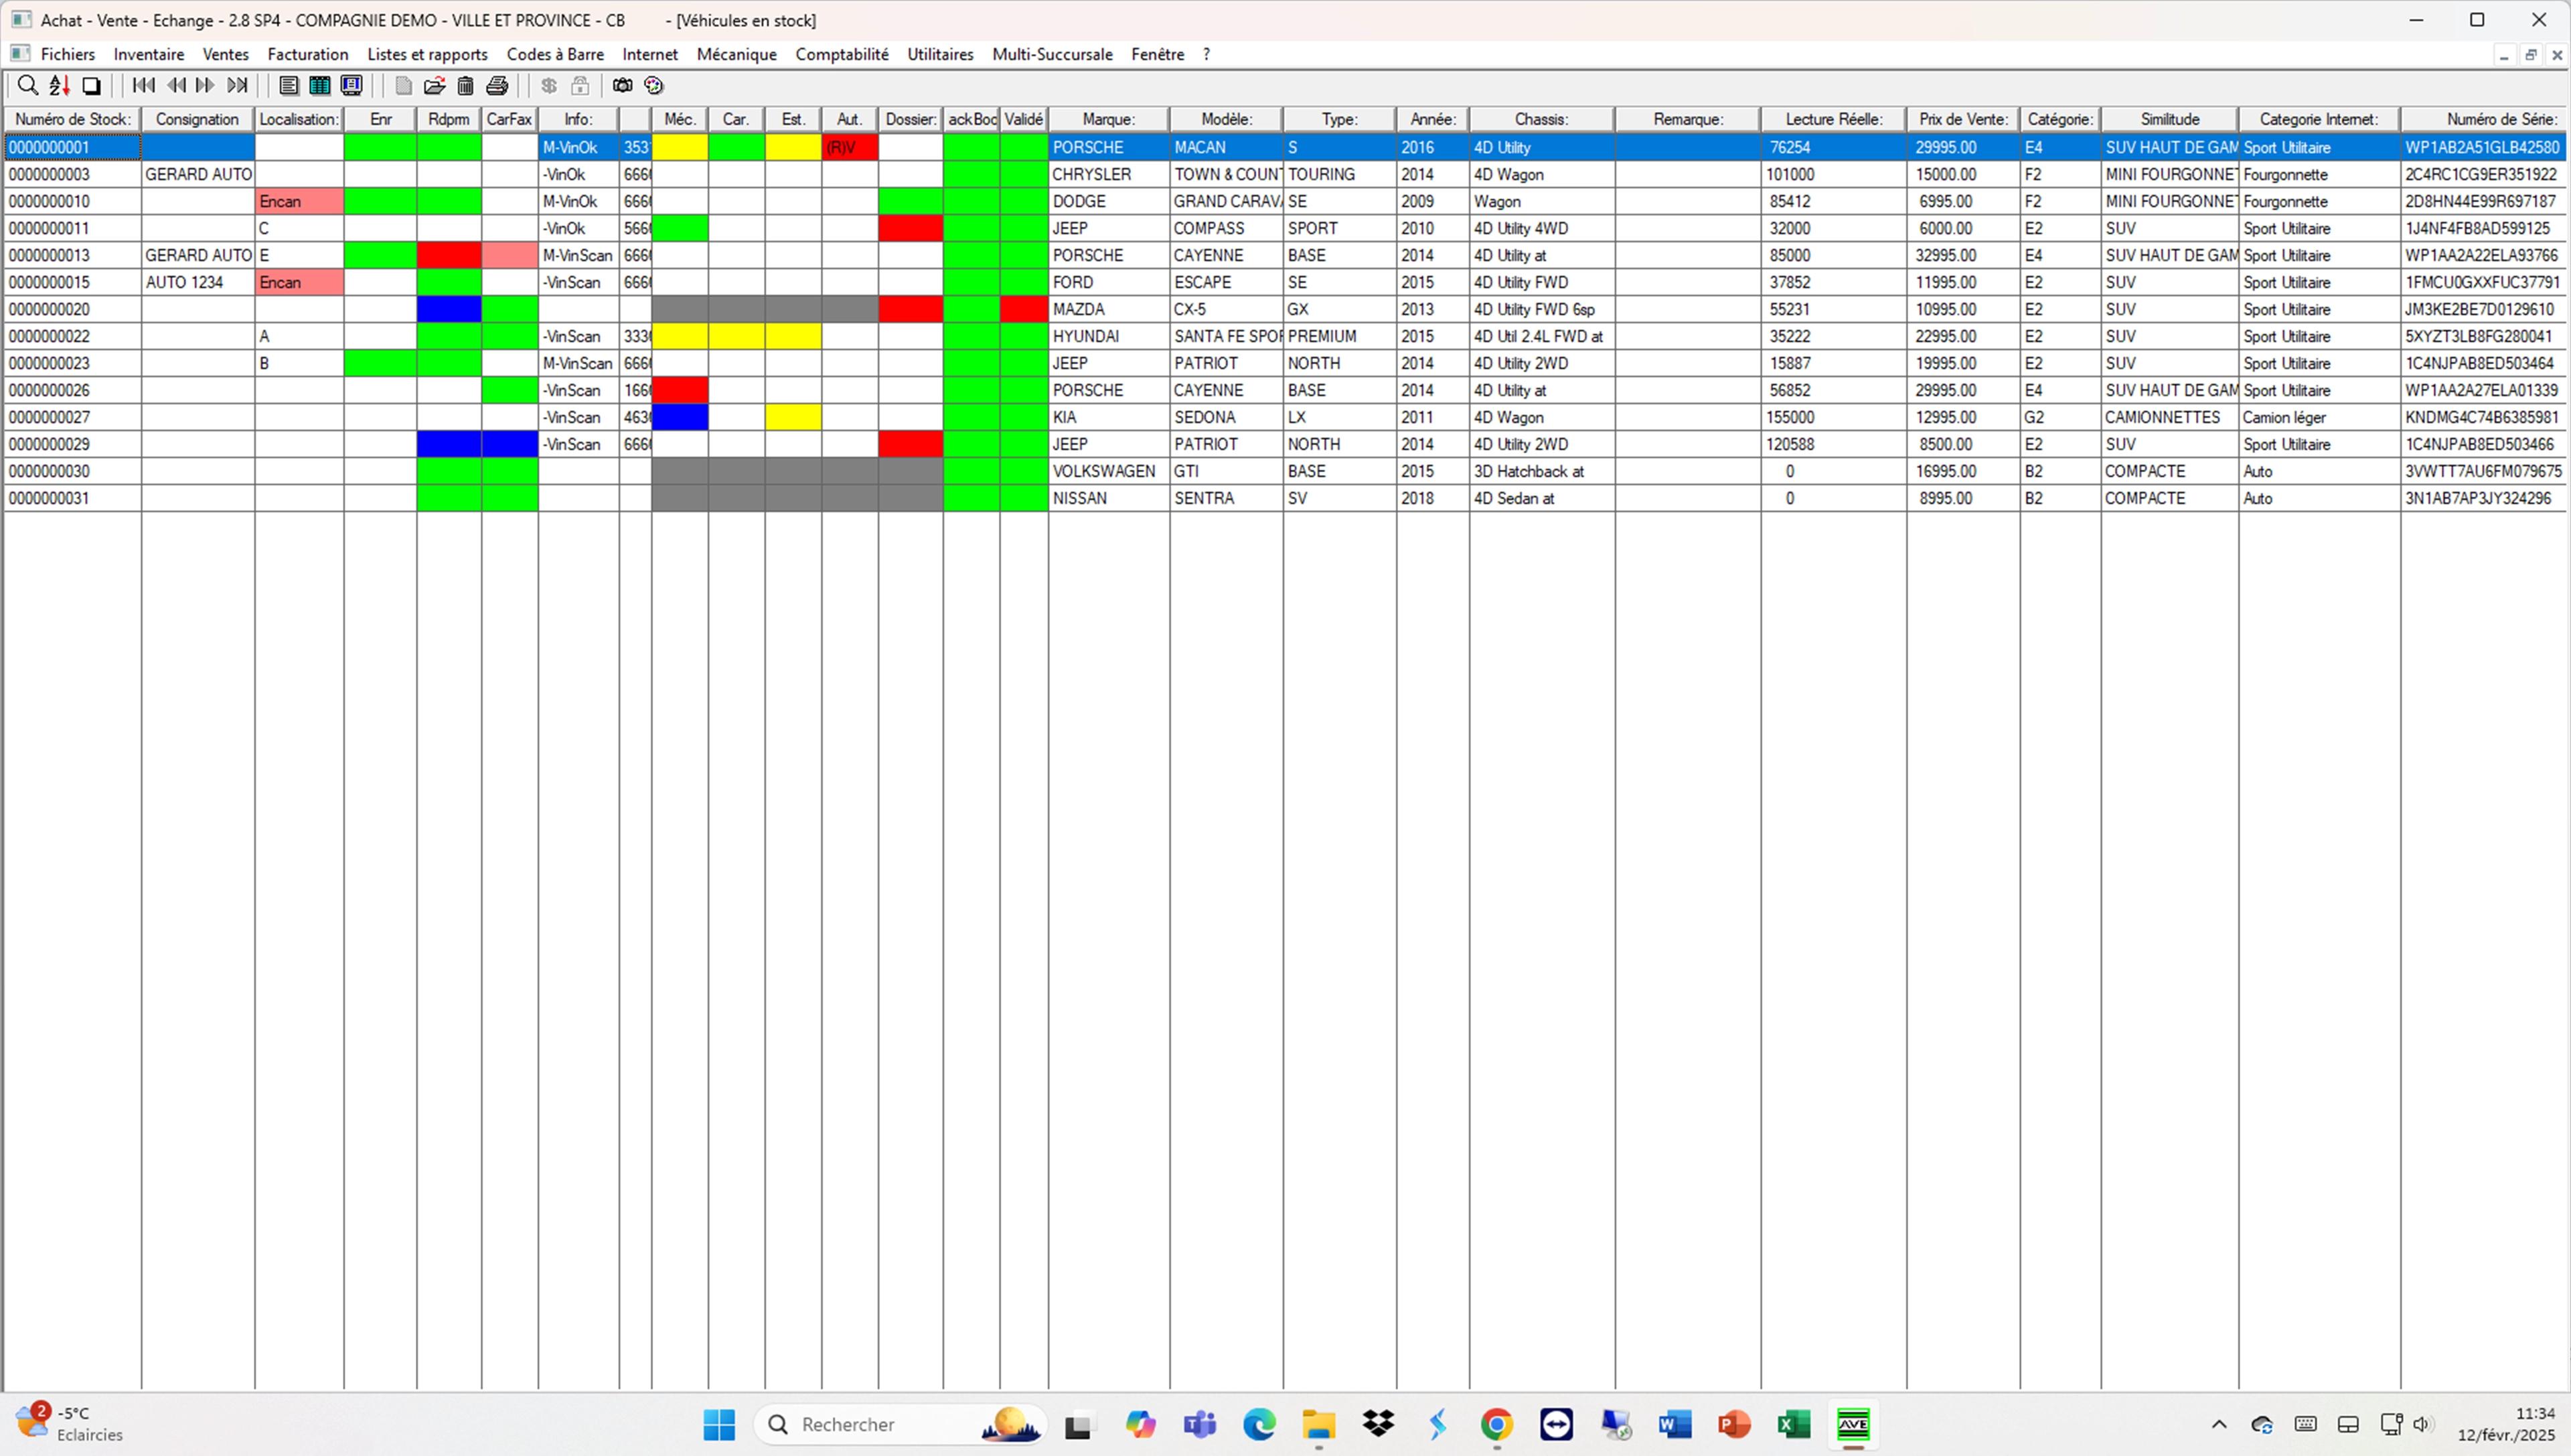
Task: Open the Ventes menu
Action: coord(226,54)
